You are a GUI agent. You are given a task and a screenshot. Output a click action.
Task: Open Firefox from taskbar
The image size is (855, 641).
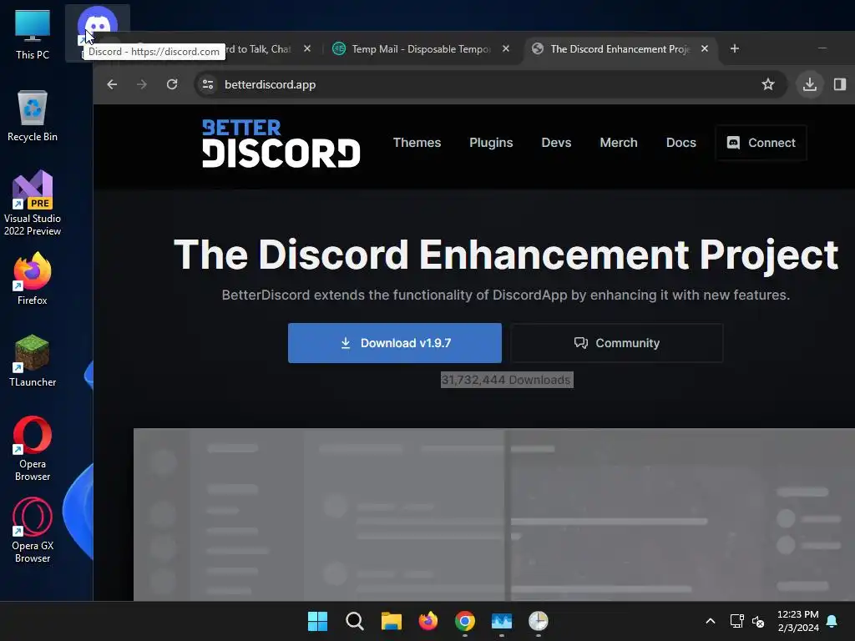(428, 621)
